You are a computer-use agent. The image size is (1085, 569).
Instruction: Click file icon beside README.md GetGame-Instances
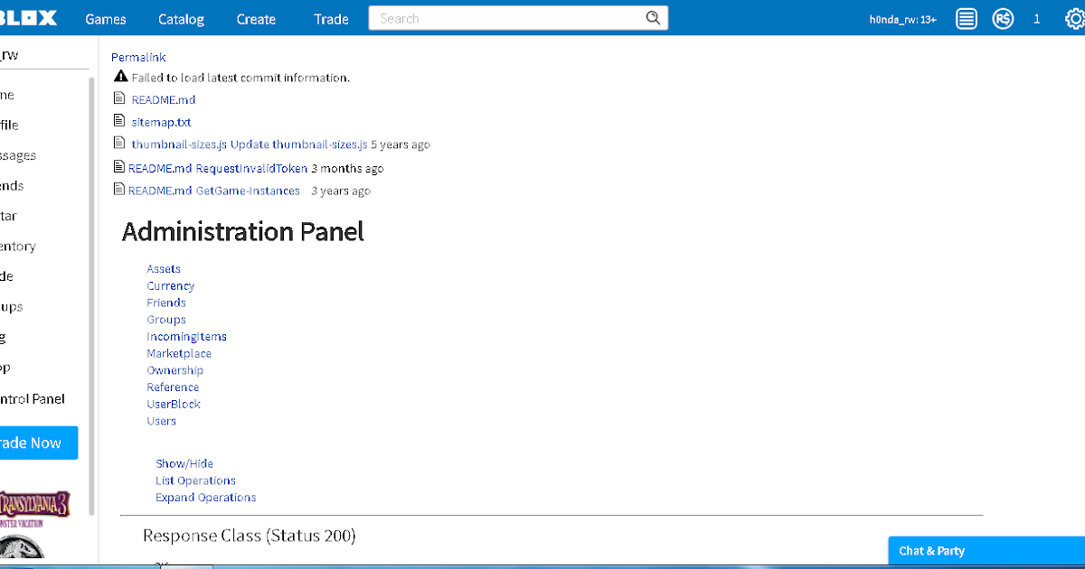pyautogui.click(x=119, y=190)
